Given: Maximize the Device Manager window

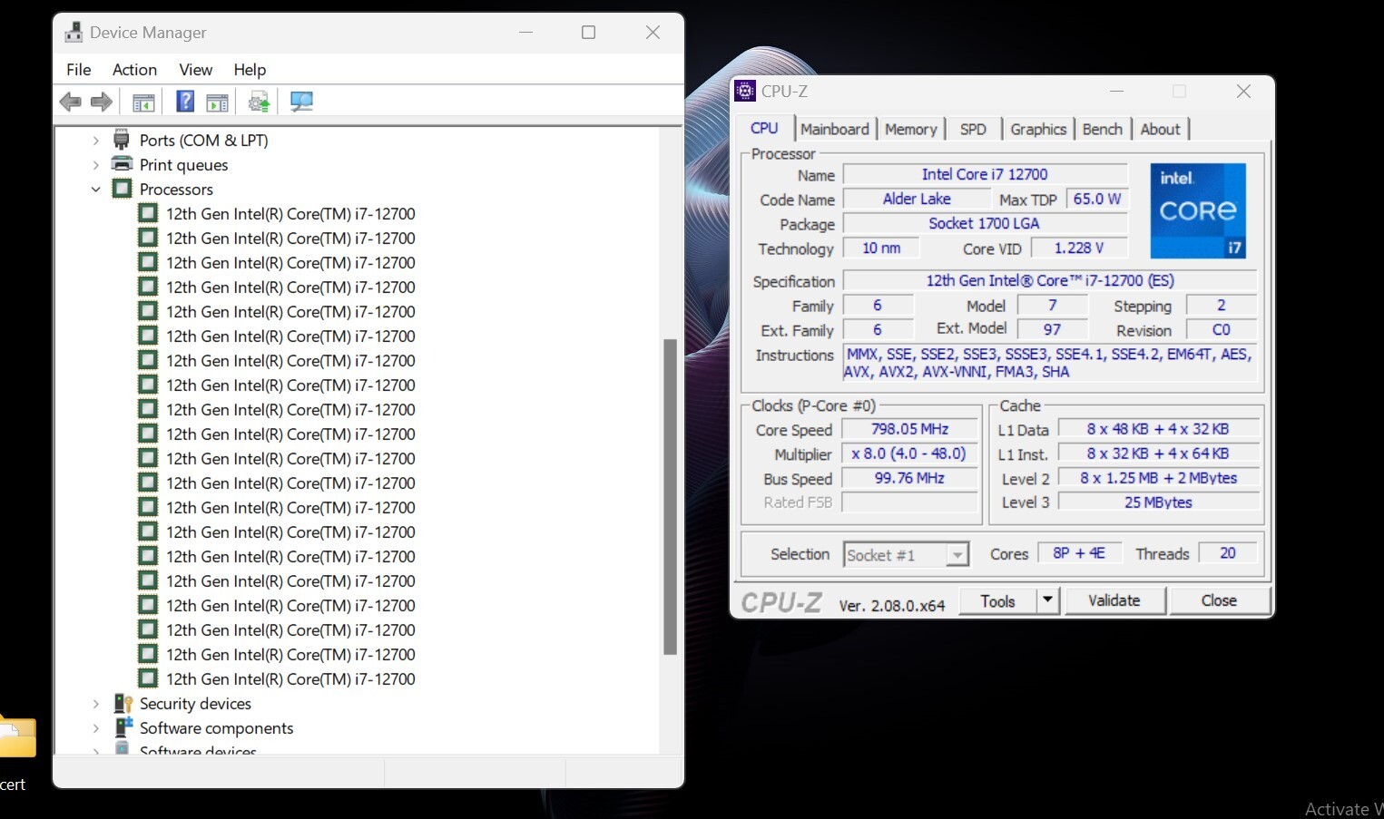Looking at the screenshot, I should [588, 33].
